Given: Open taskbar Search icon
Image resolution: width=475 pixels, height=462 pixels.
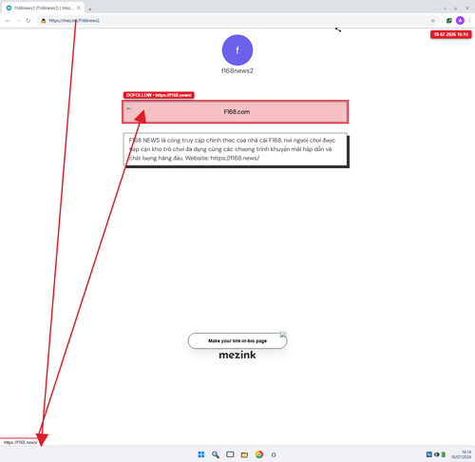Looking at the screenshot, I should 216,454.
